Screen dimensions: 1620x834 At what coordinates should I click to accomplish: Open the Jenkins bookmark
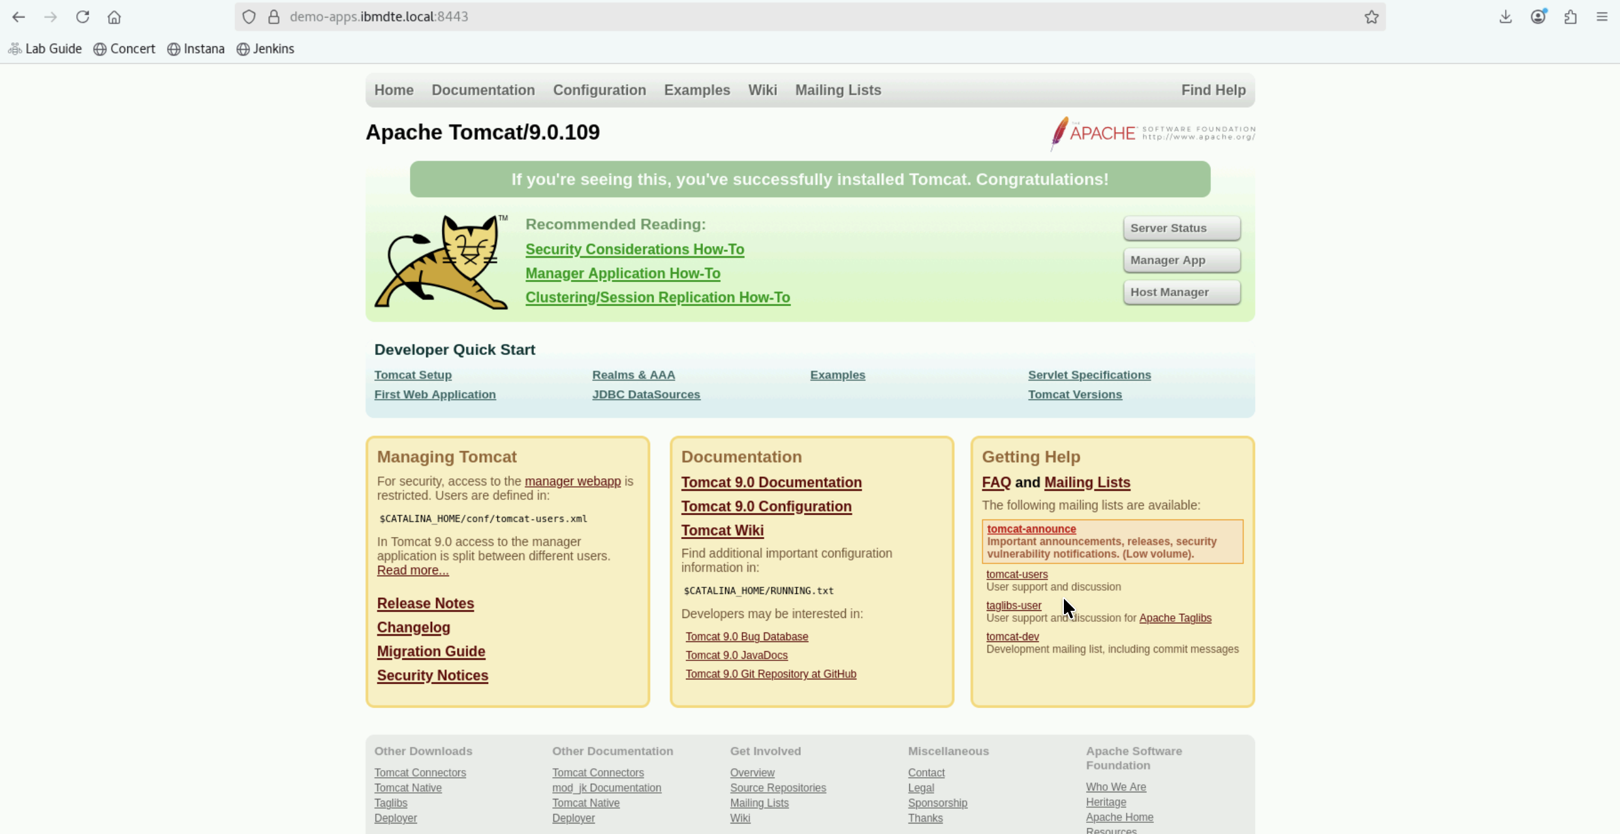tap(266, 49)
